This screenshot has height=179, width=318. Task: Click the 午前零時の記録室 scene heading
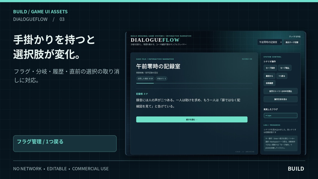click(x=158, y=67)
